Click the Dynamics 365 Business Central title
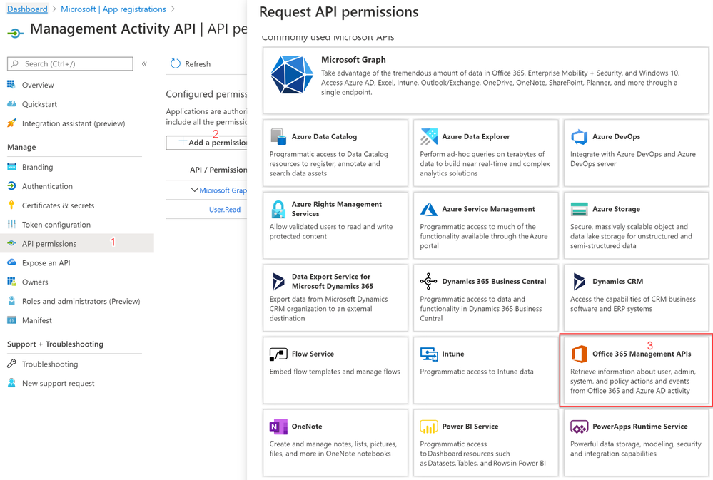 point(494,281)
